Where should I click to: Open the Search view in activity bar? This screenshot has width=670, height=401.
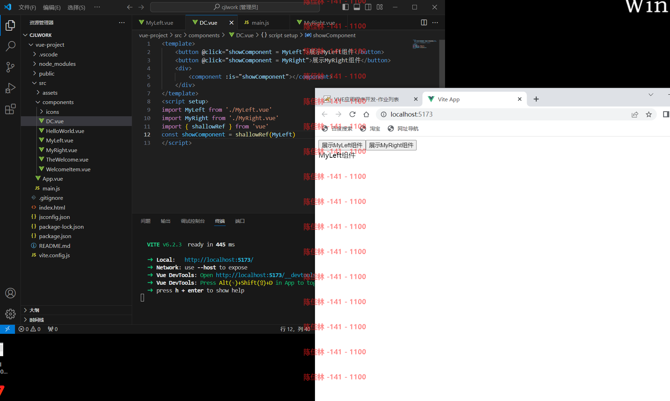[x=10, y=46]
